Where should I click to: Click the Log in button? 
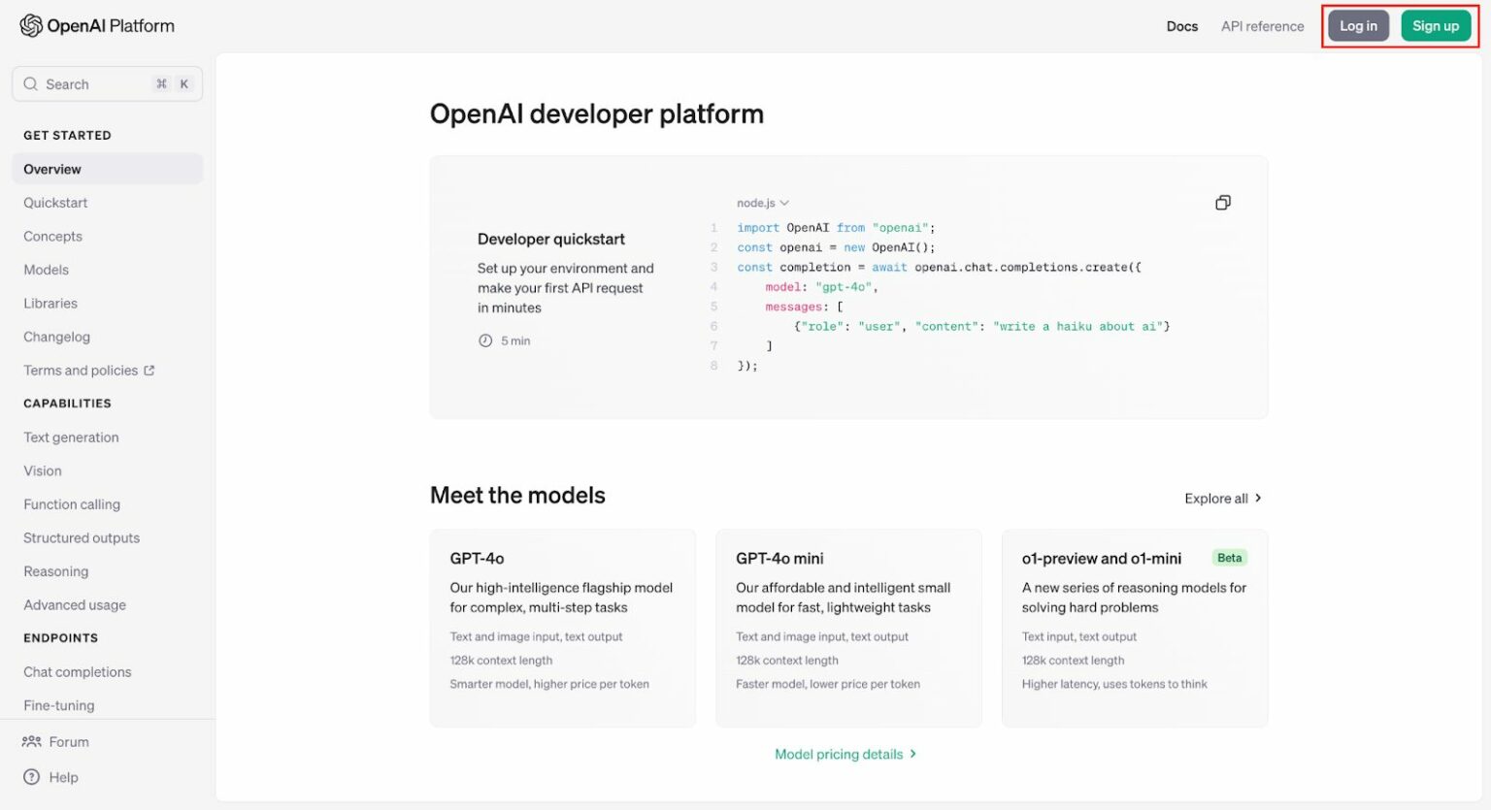pyautogui.click(x=1358, y=26)
